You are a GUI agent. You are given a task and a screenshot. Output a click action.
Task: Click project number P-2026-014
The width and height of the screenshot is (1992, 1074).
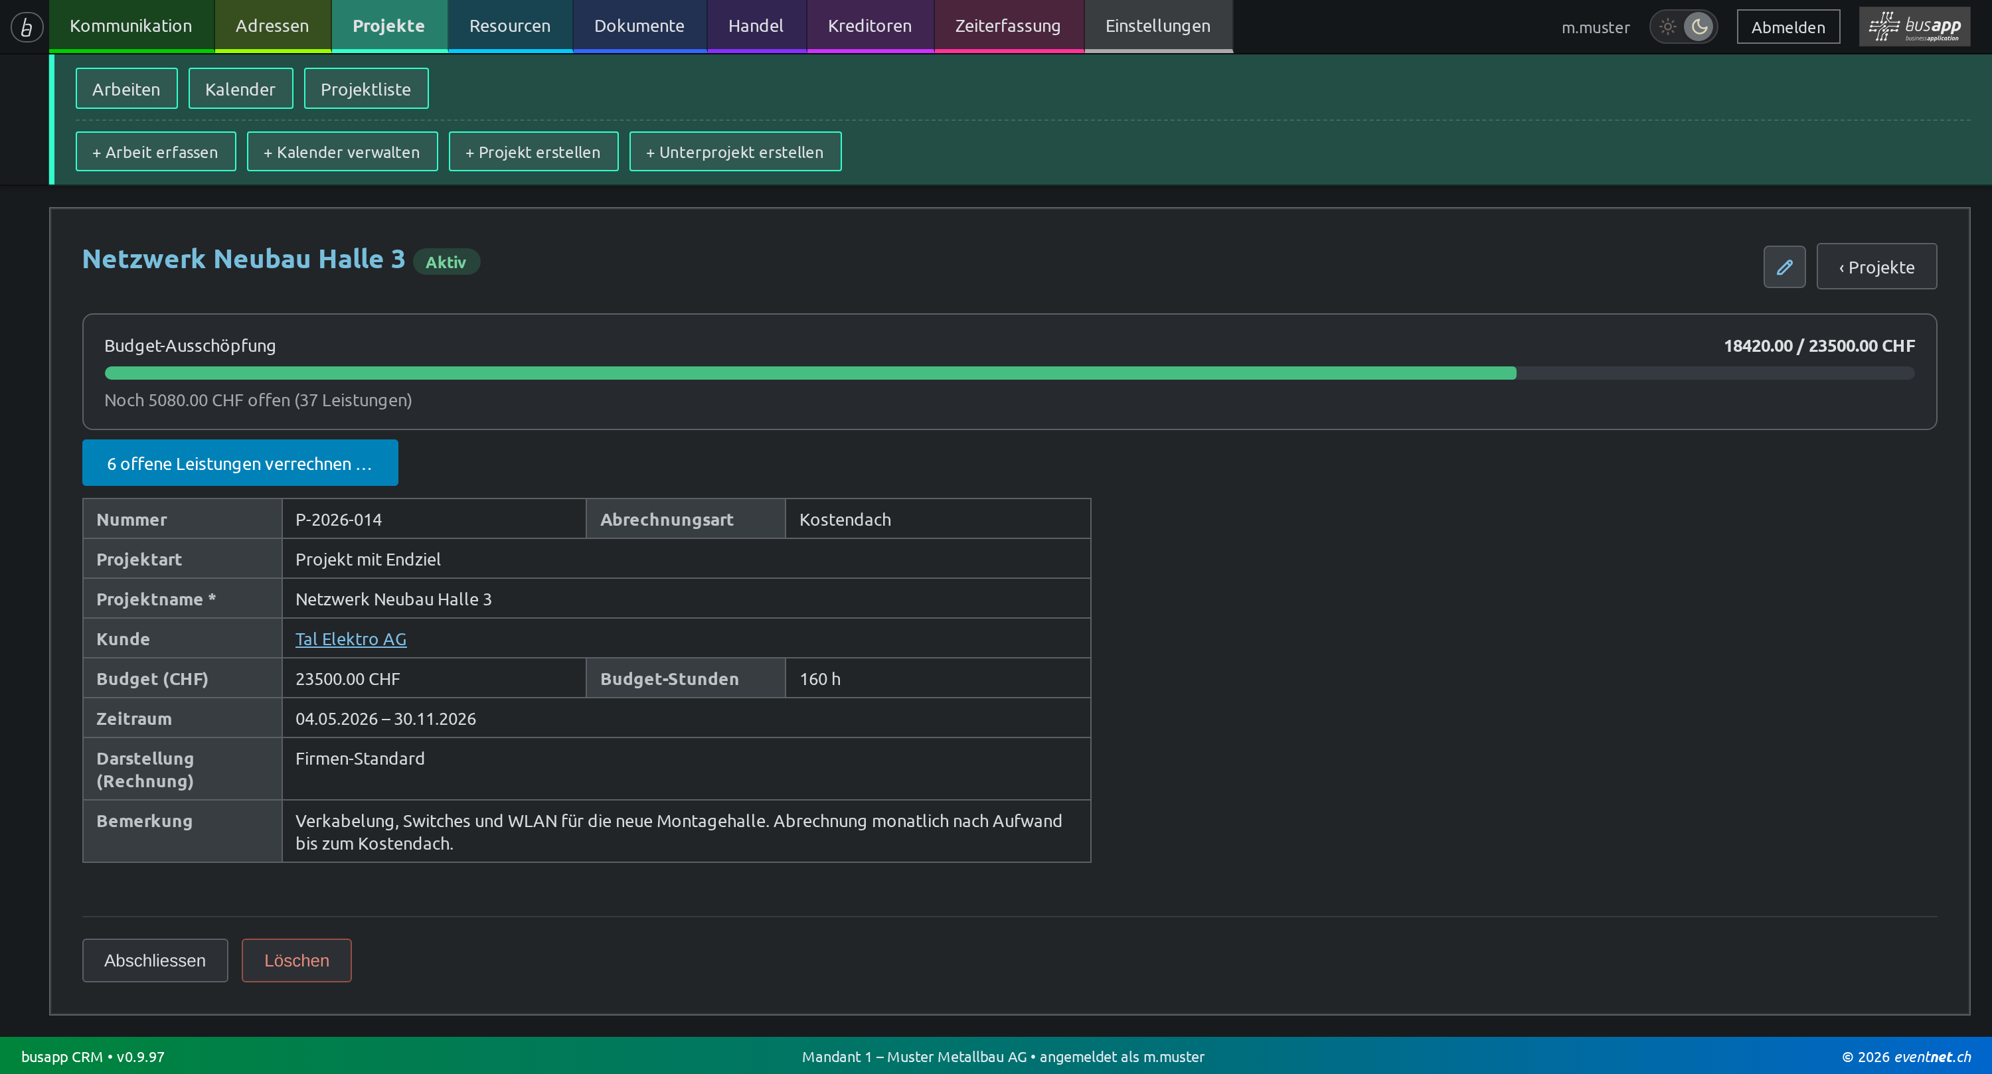tap(339, 520)
